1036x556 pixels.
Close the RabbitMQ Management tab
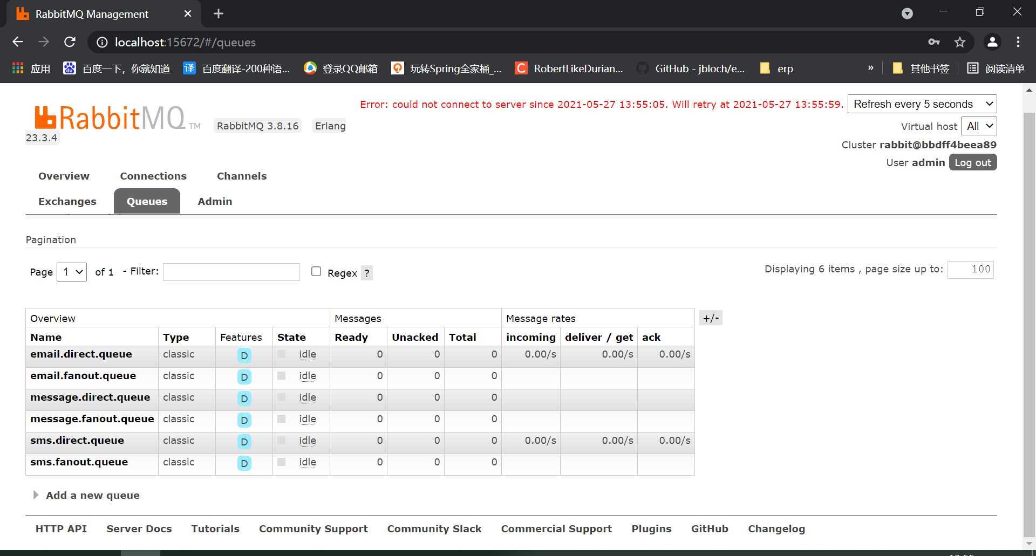(188, 13)
